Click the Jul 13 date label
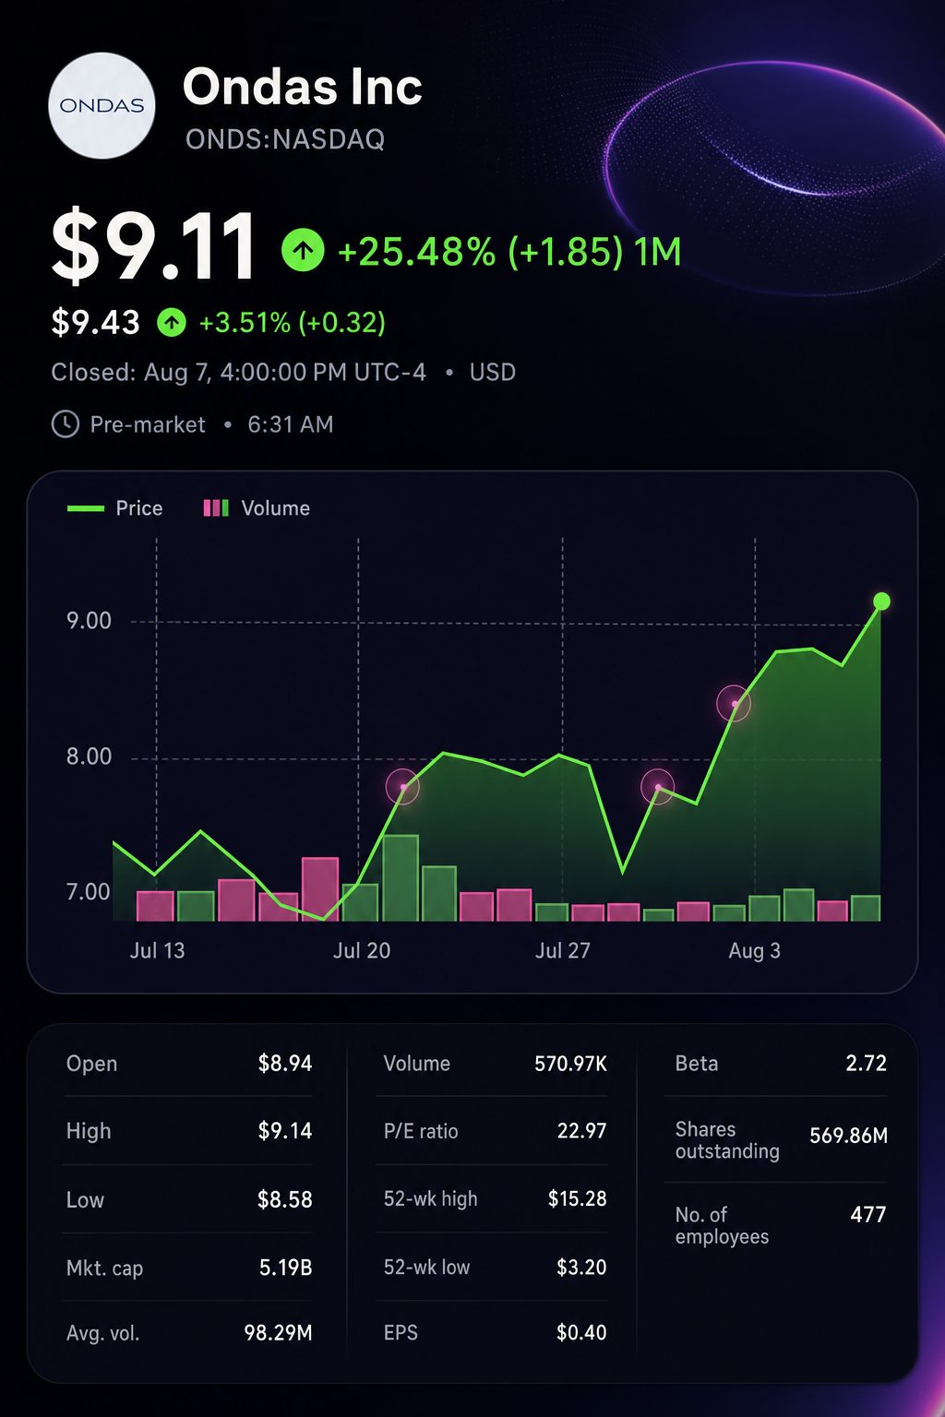The width and height of the screenshot is (945, 1417). point(157,950)
